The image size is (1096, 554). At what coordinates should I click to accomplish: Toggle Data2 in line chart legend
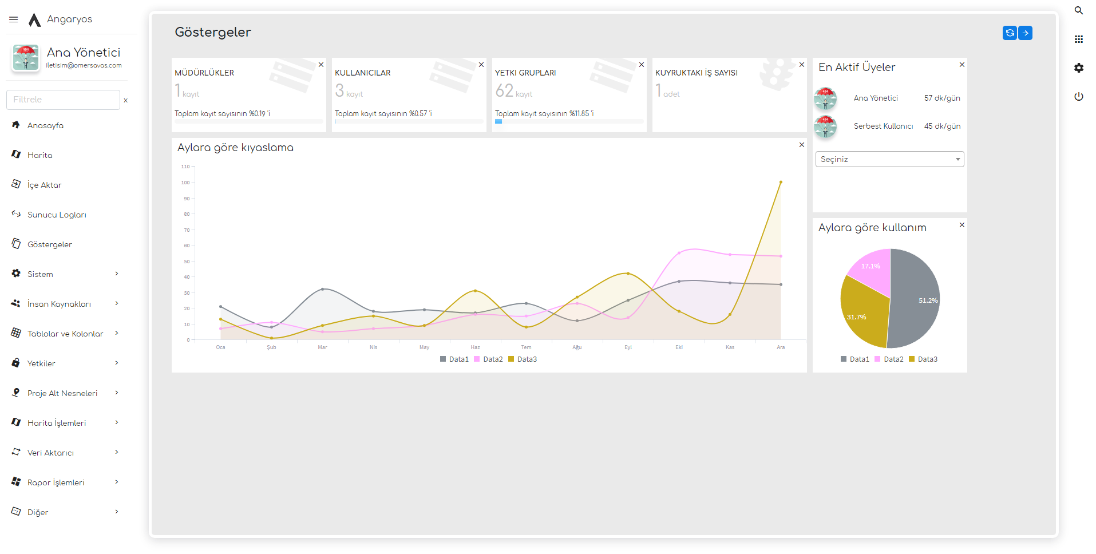(488, 359)
